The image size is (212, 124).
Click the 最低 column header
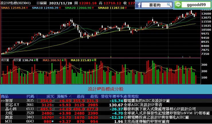(x=94, y=96)
